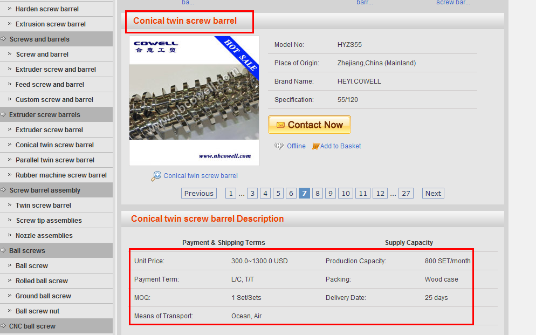Click the Offline chat link
The image size is (536, 335).
point(296,146)
